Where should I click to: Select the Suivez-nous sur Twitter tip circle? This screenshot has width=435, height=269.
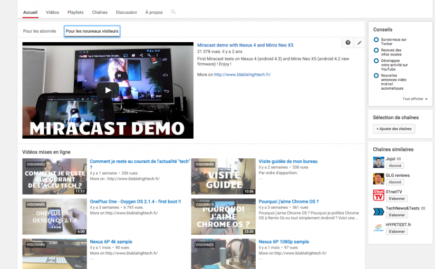point(376,40)
